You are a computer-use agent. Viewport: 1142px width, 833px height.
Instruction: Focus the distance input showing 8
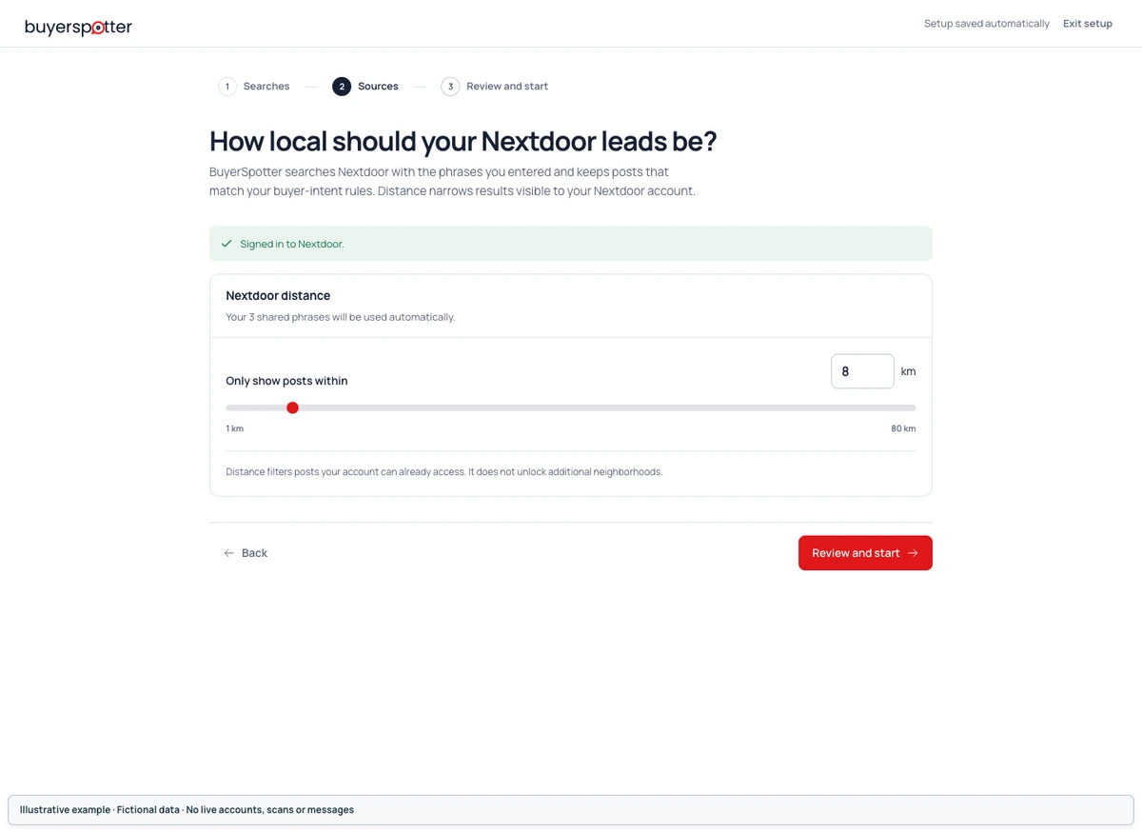click(862, 371)
